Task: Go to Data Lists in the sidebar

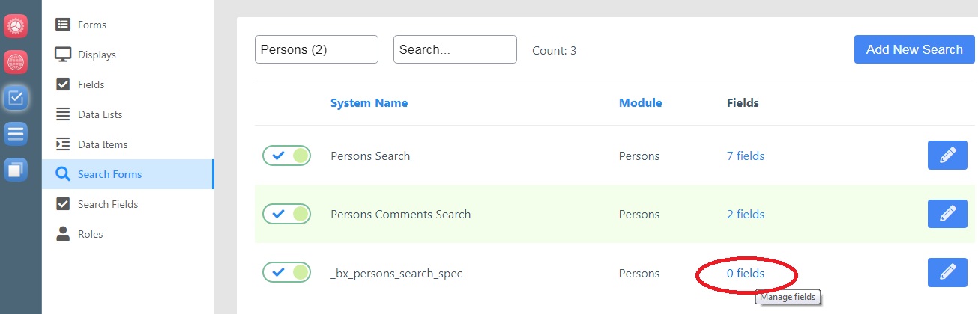Action: pyautogui.click(x=100, y=114)
